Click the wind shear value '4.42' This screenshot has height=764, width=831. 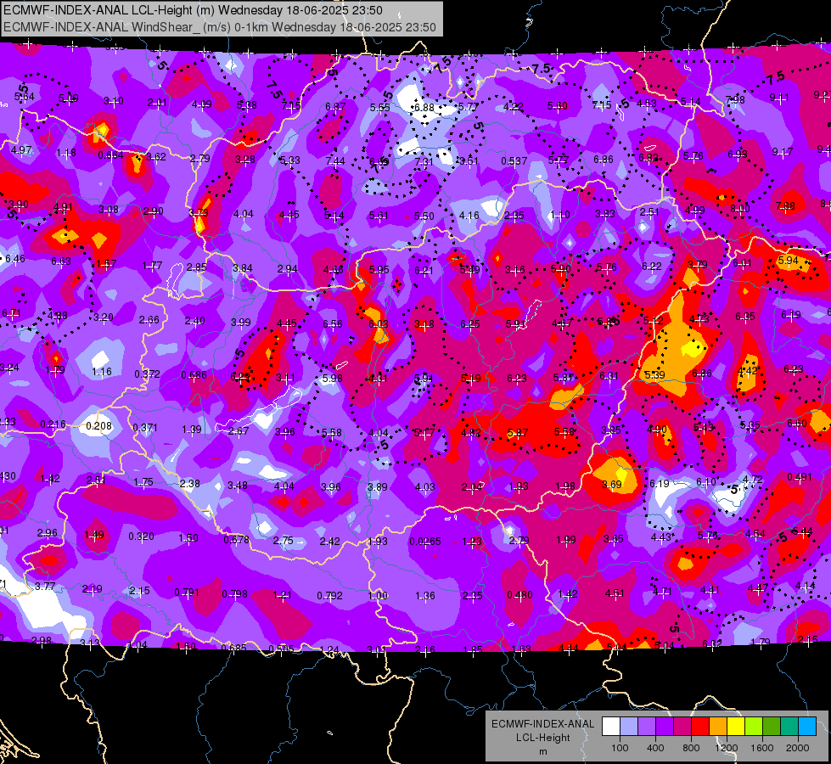tap(748, 371)
